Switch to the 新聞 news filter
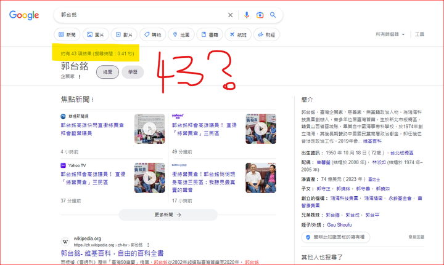 [67, 34]
